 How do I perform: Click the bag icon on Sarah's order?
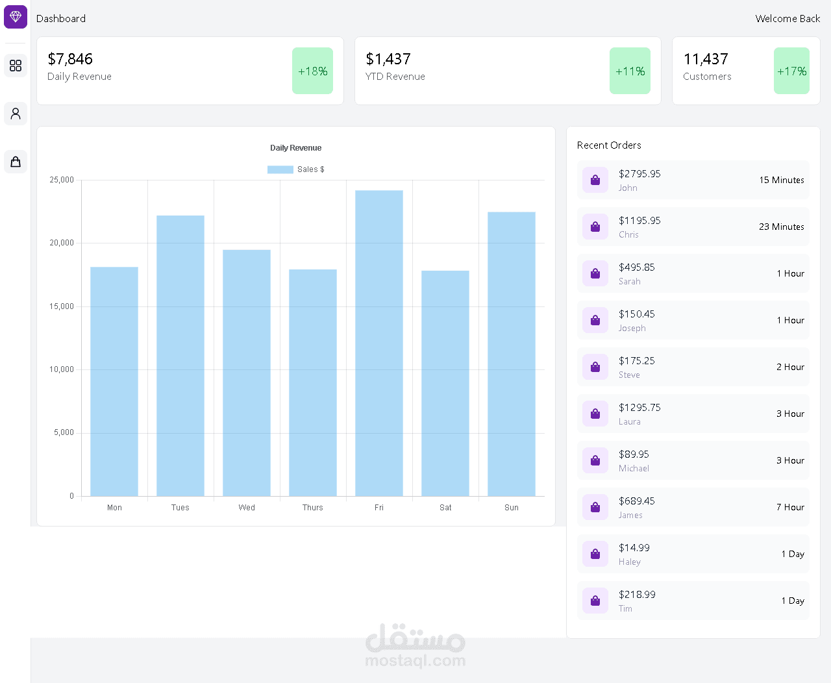coord(595,273)
